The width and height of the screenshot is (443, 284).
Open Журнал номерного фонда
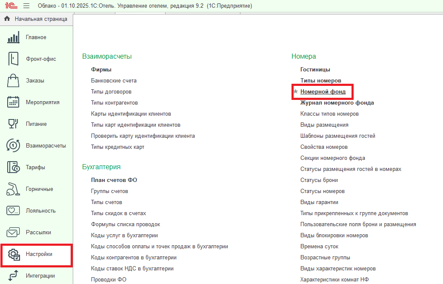coord(337,103)
